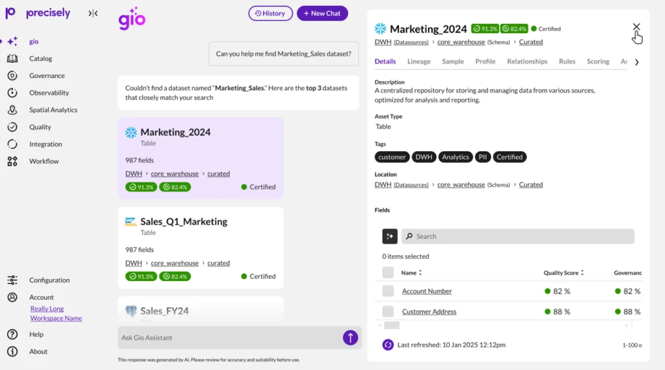This screenshot has height=370, width=665.
Task: Open the Catalog book icon
Action: (12, 58)
